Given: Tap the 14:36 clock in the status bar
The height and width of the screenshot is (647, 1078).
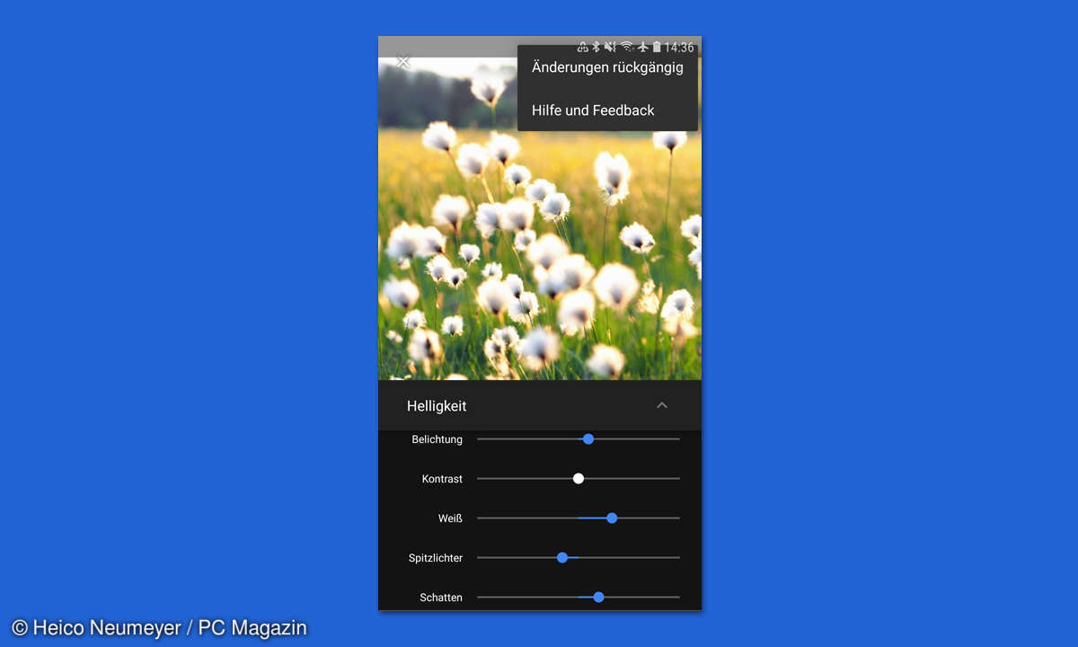Looking at the screenshot, I should tap(679, 47).
